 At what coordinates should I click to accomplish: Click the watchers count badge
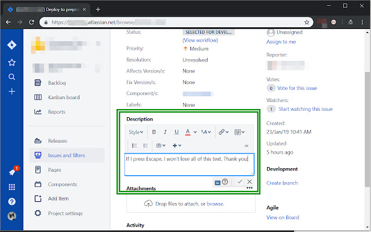pos(271,109)
